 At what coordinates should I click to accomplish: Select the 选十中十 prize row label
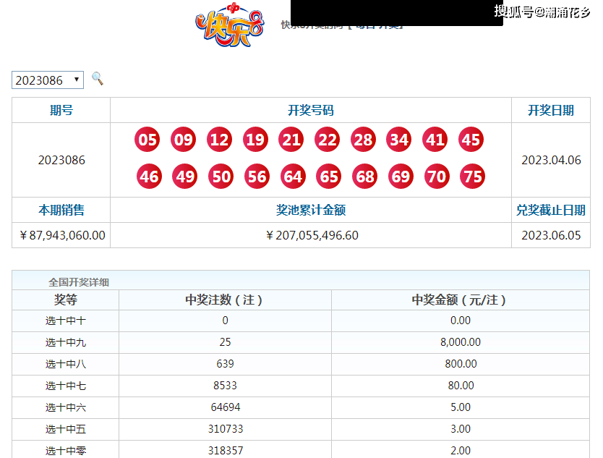[x=66, y=321]
